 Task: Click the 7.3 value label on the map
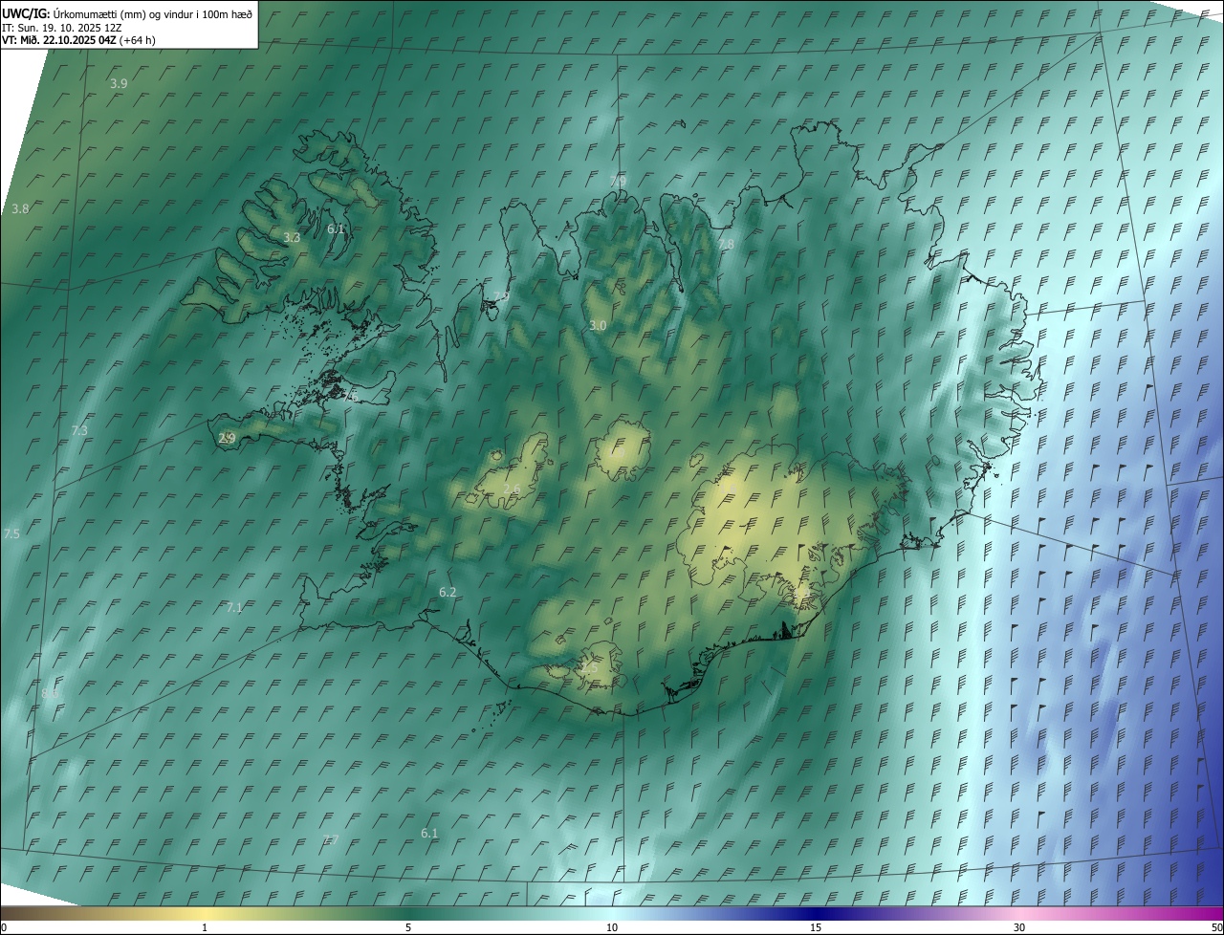point(79,431)
